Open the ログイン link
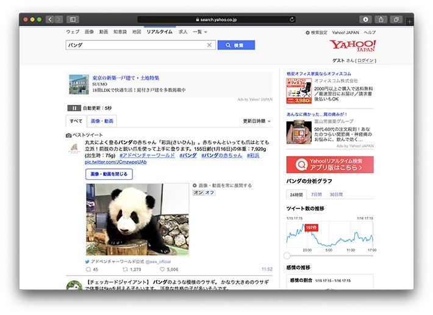Image resolution: width=433 pixels, height=315 pixels. point(365,60)
